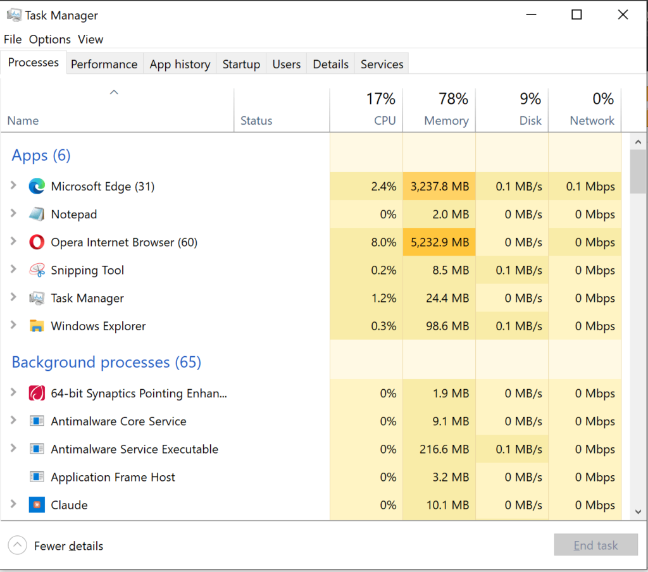The height and width of the screenshot is (572, 648).
Task: Click the Antimalware Core Service icon
Action: click(x=37, y=421)
